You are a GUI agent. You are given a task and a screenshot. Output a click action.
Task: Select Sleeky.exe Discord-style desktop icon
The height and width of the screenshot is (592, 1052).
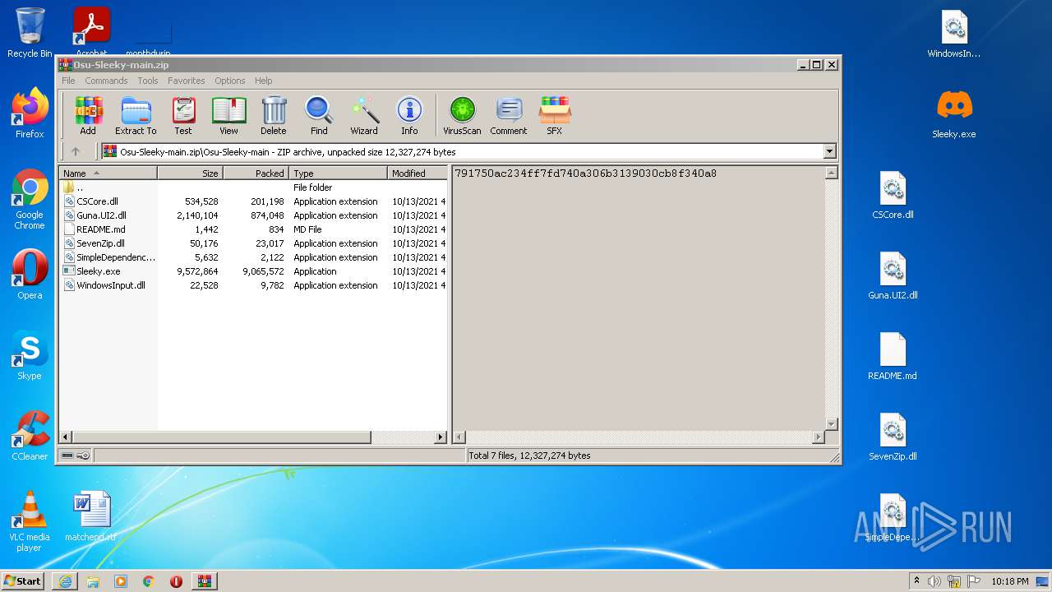point(954,113)
